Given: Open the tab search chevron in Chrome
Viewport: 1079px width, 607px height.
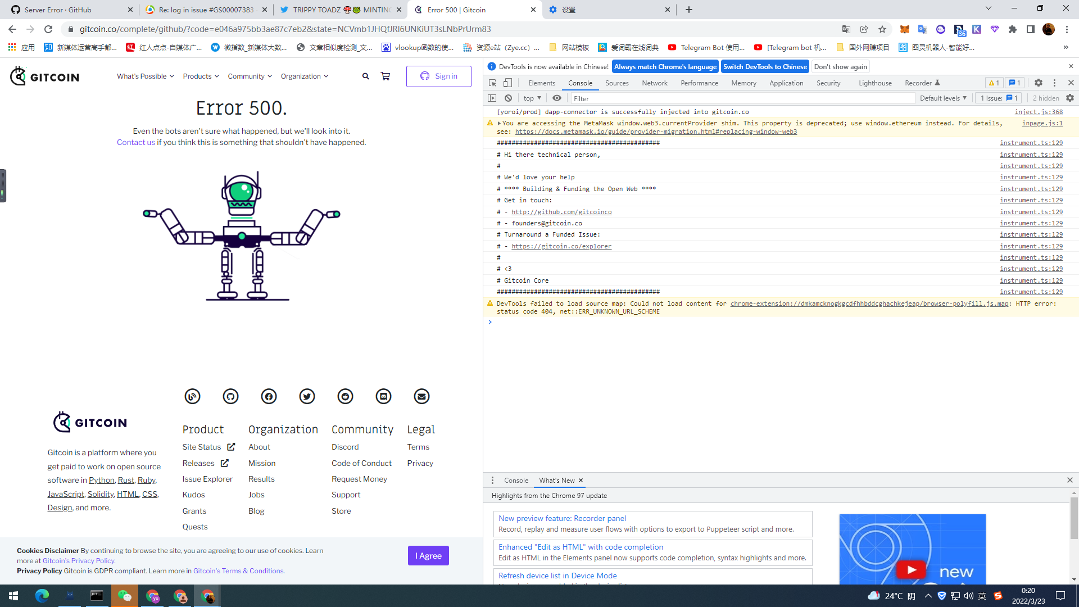Looking at the screenshot, I should [x=989, y=8].
